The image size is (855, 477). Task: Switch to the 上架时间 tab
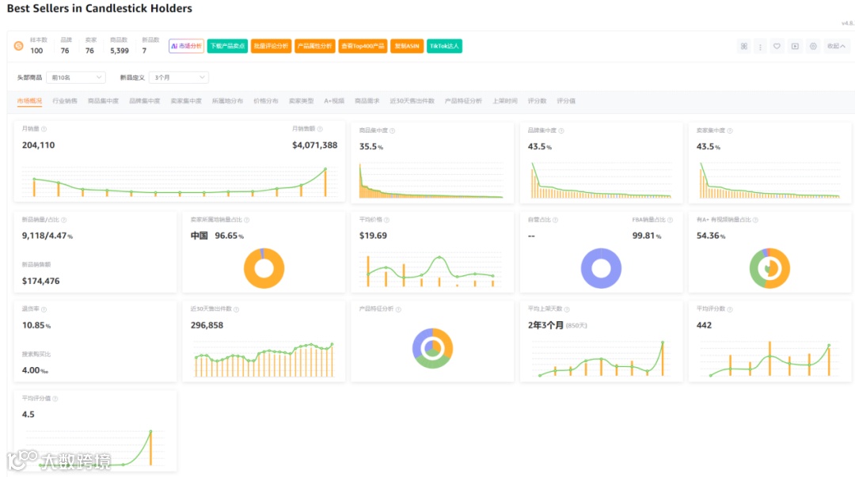point(505,100)
